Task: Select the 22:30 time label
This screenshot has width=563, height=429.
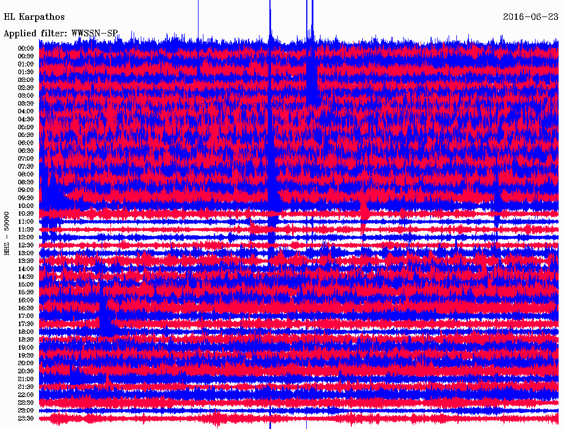Action: (x=26, y=403)
